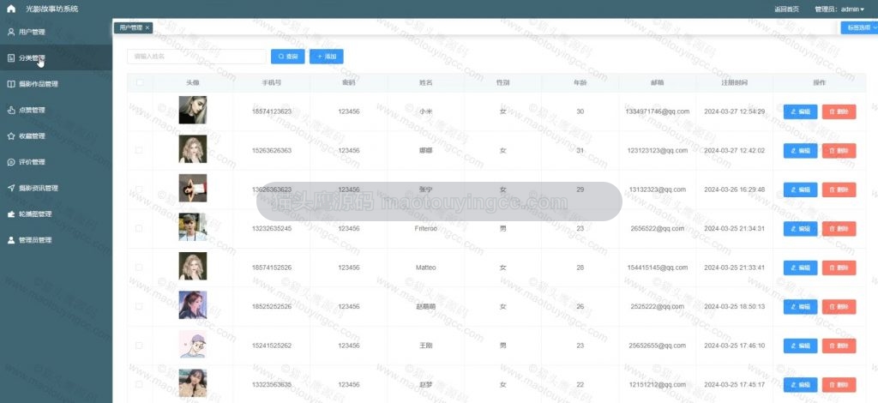Focus the name search input field

[x=196, y=57]
